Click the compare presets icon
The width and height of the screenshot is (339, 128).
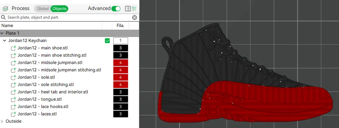(134, 8)
